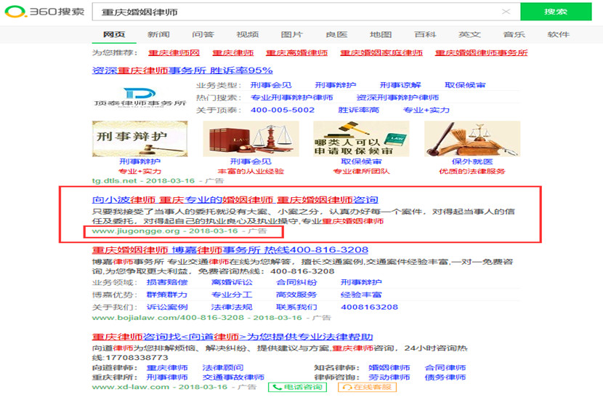
Task: Open recommended link 重庆离婚律师
Action: tap(297, 53)
